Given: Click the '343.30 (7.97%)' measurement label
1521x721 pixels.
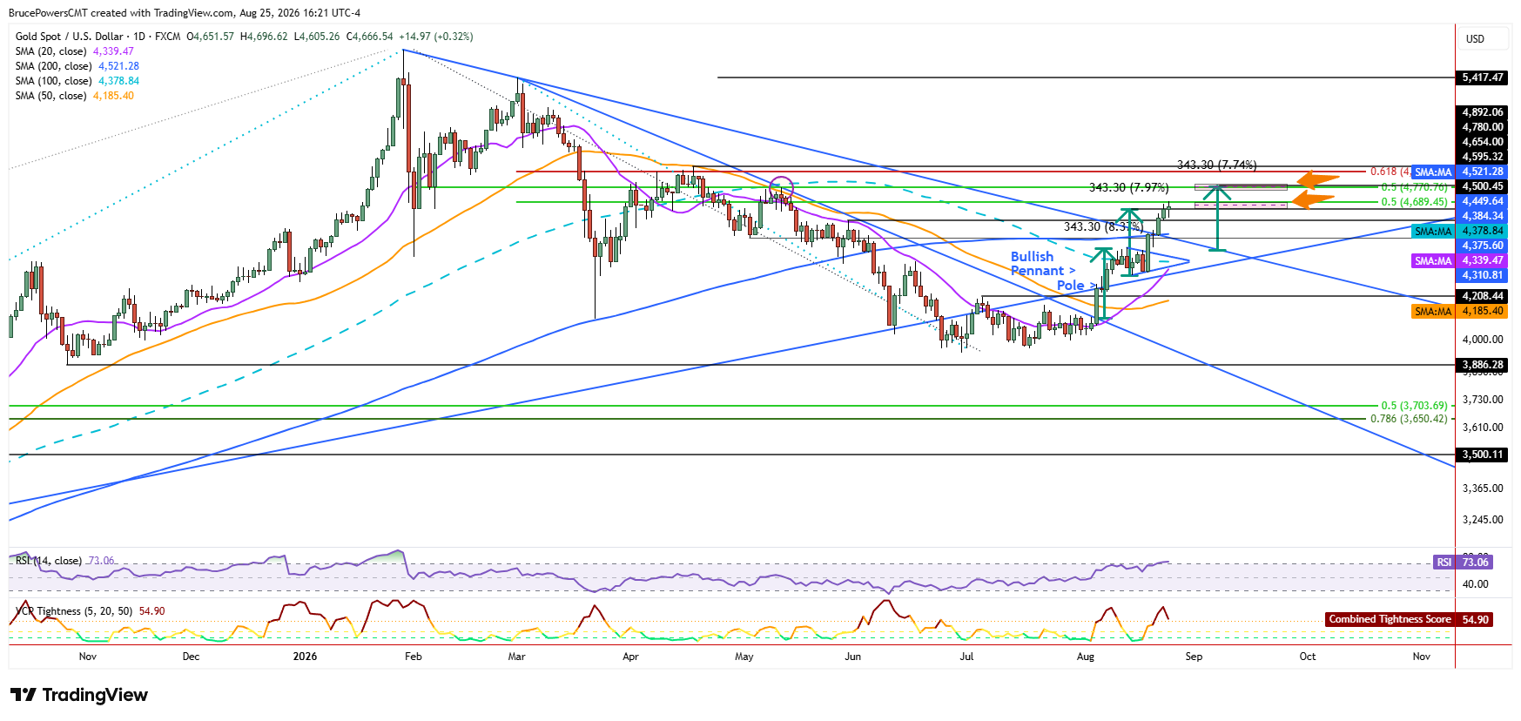Looking at the screenshot, I should [1129, 187].
